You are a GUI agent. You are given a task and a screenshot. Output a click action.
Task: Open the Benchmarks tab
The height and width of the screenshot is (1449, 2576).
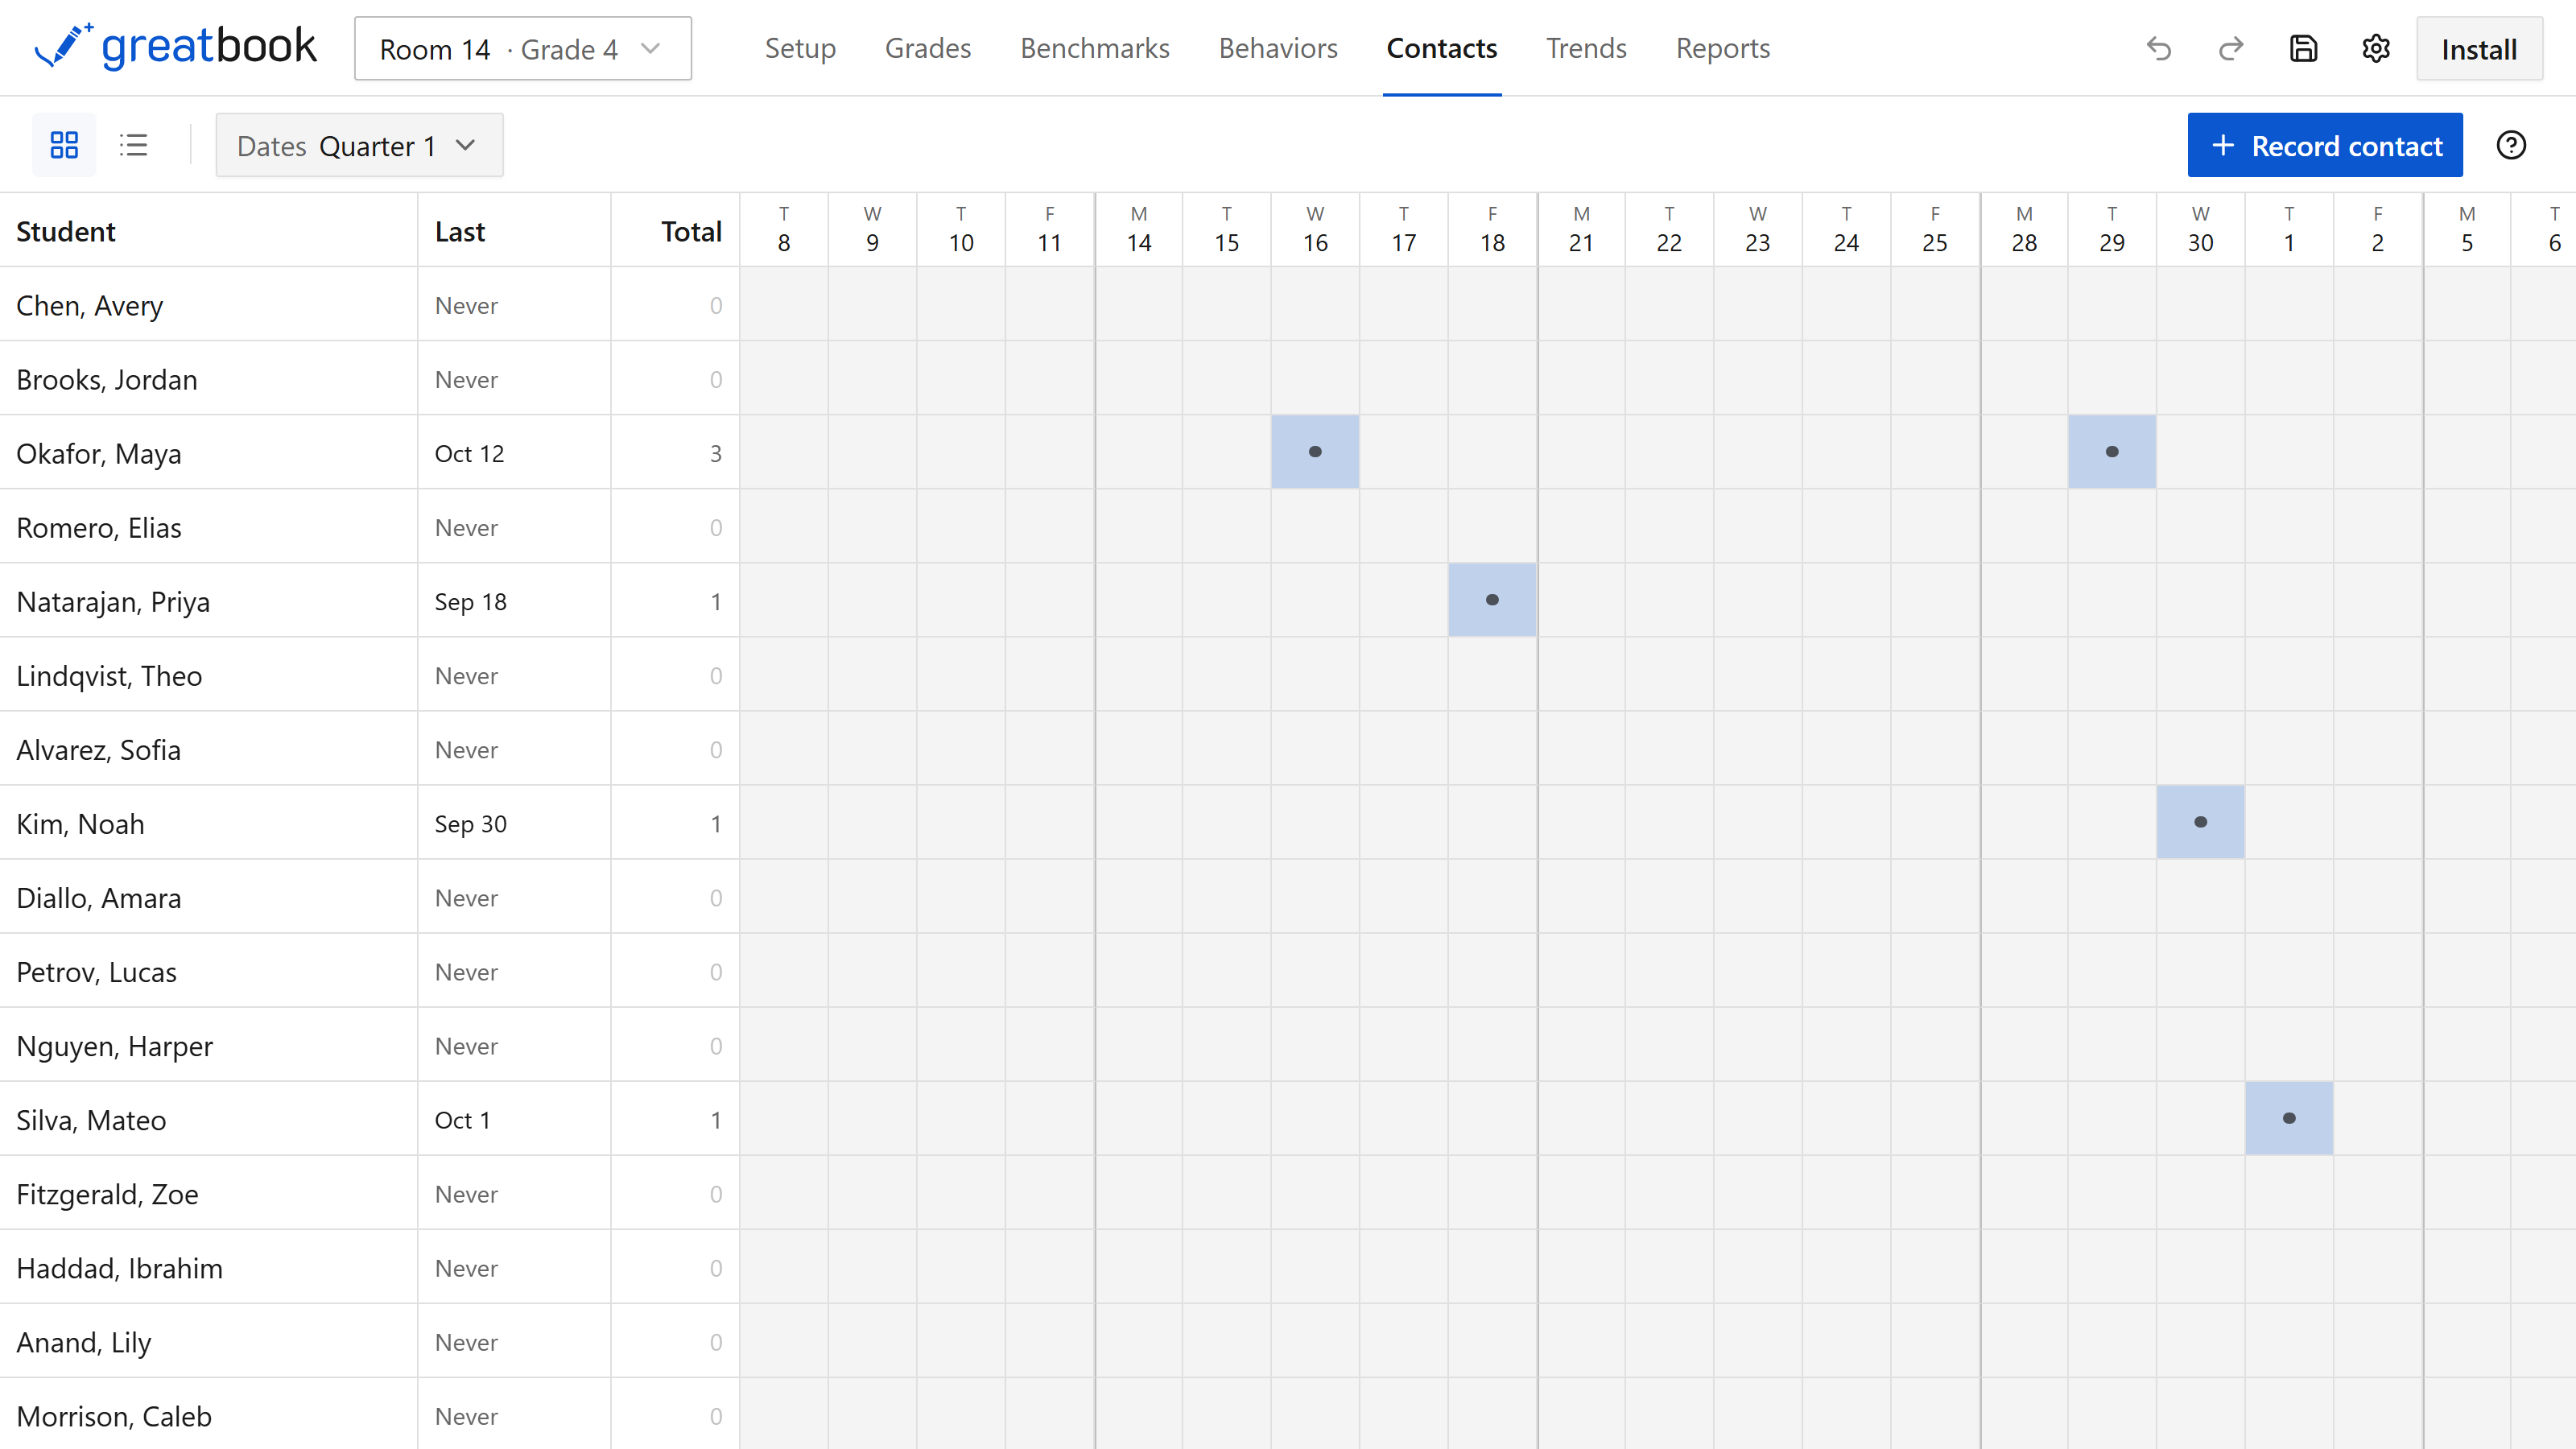[x=1095, y=48]
